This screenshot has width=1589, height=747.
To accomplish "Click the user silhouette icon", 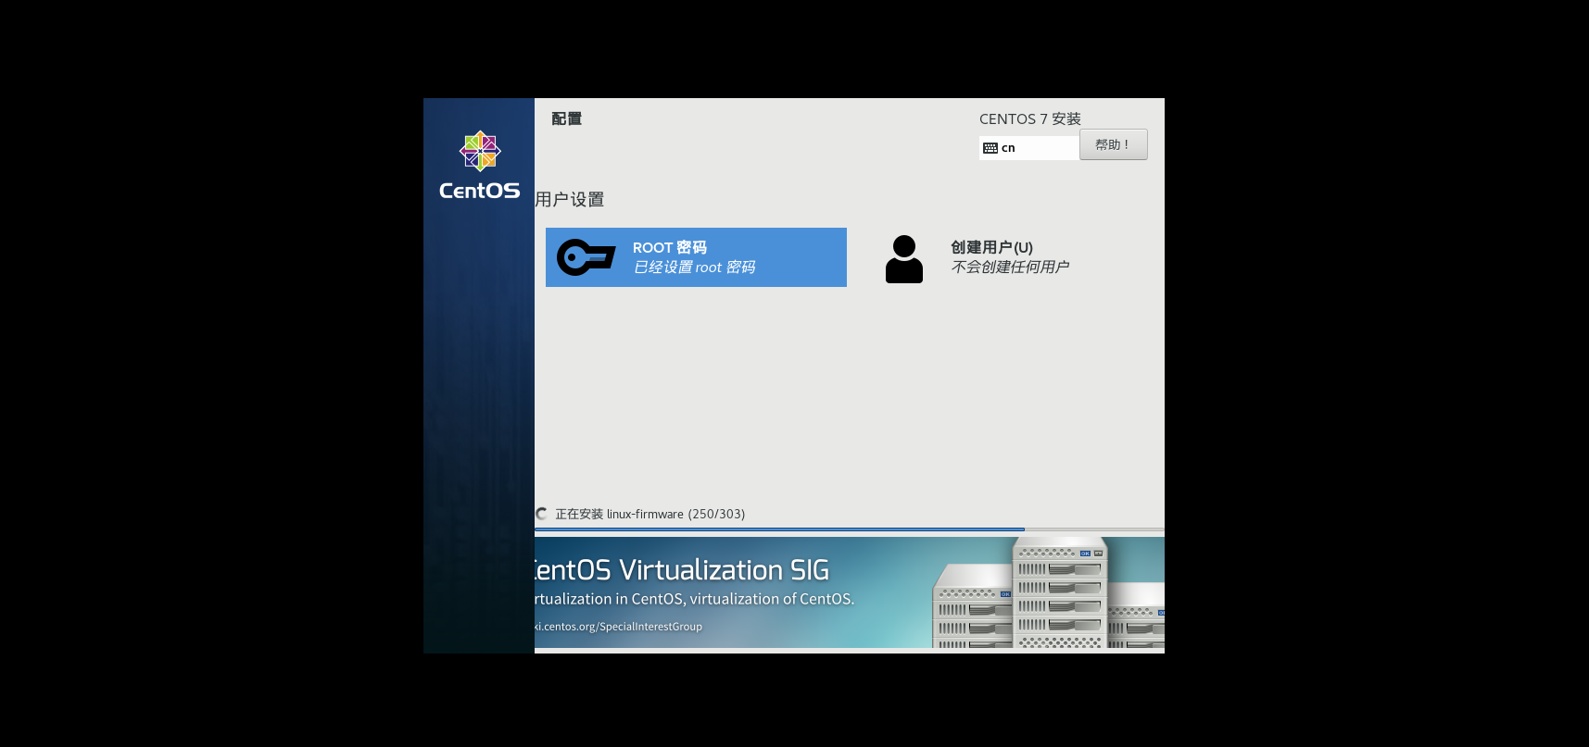I will pyautogui.click(x=904, y=259).
